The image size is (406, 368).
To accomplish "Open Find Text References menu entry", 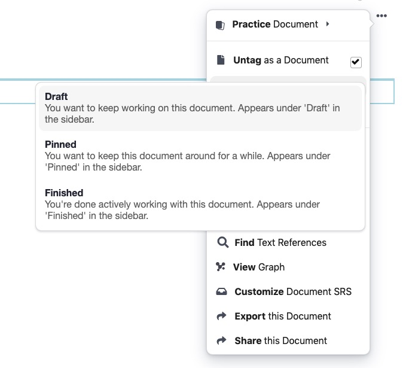I will point(280,242).
